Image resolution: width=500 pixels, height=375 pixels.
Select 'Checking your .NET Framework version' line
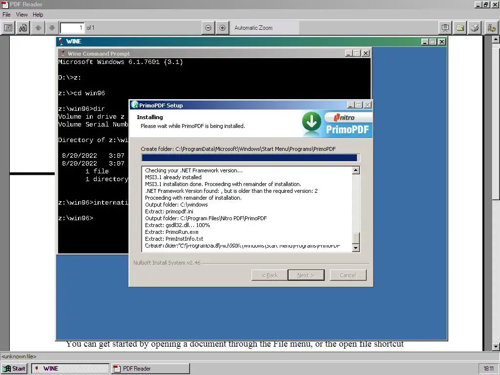pos(193,170)
